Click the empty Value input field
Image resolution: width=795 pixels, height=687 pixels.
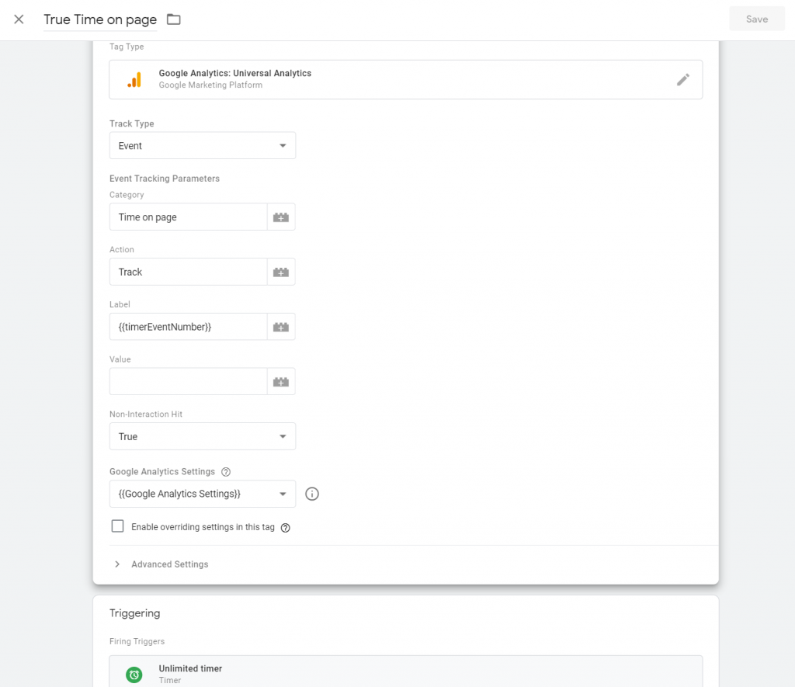tap(188, 381)
